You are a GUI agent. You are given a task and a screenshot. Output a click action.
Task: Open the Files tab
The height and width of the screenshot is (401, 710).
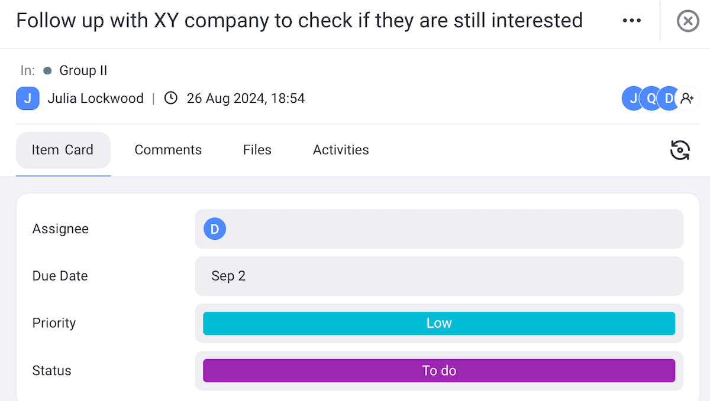(x=257, y=150)
